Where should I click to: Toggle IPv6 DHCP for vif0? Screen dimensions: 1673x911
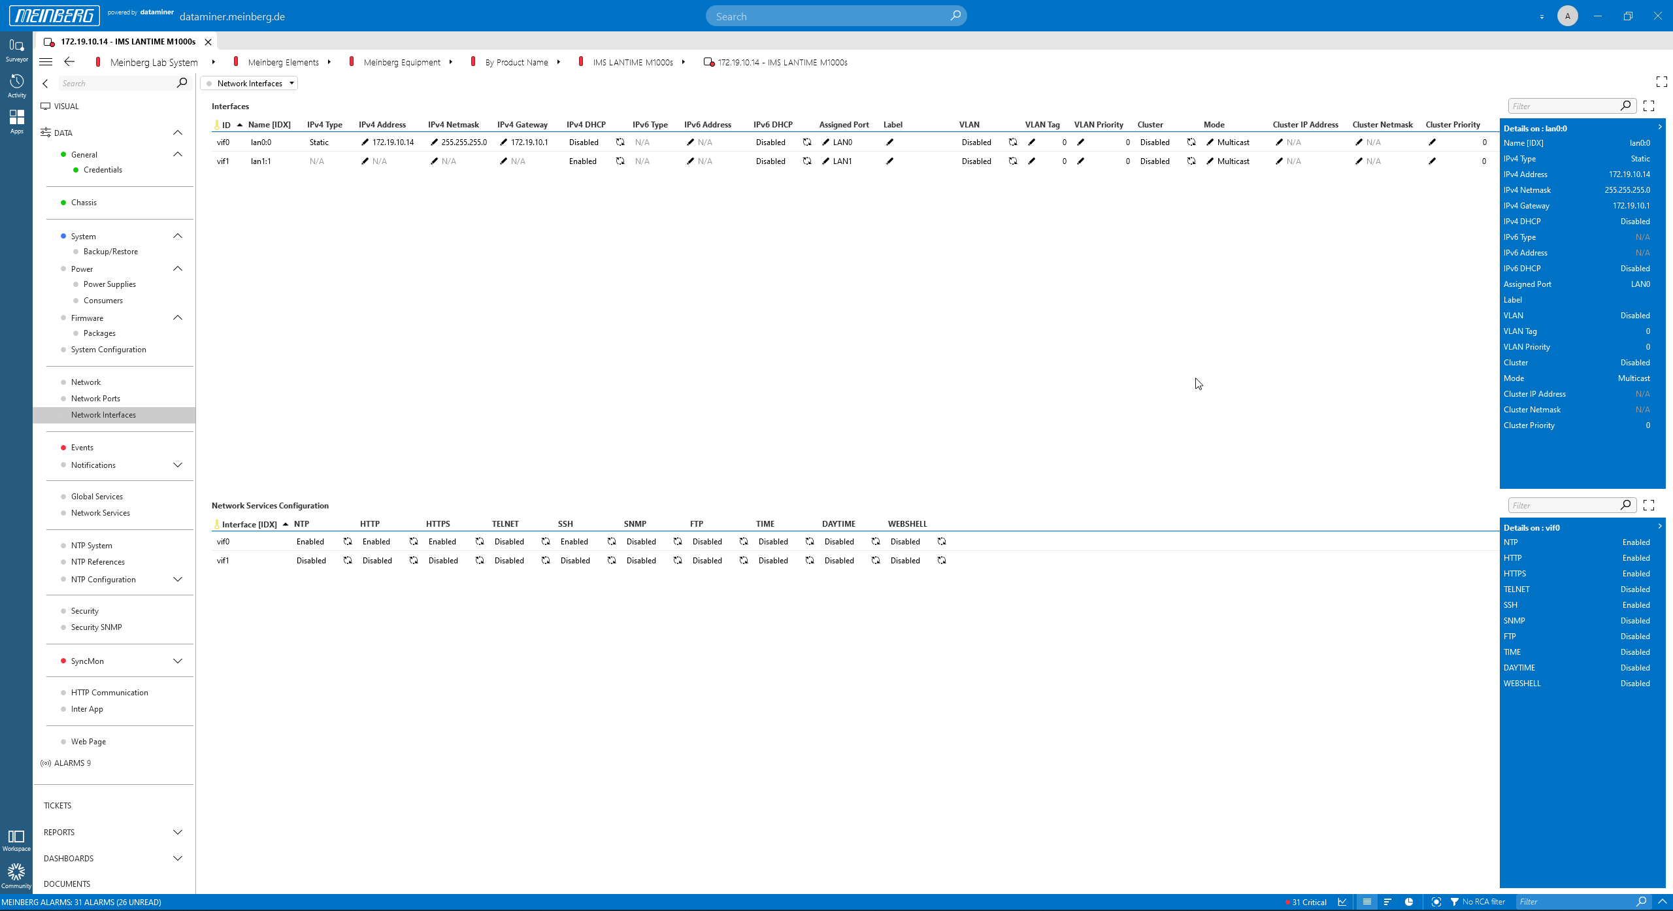coord(807,142)
